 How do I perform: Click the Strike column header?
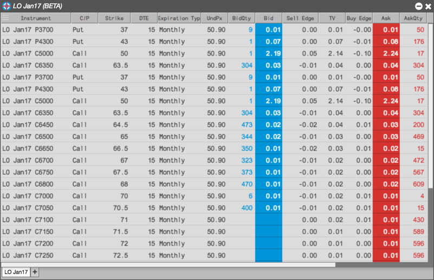[x=114, y=18]
